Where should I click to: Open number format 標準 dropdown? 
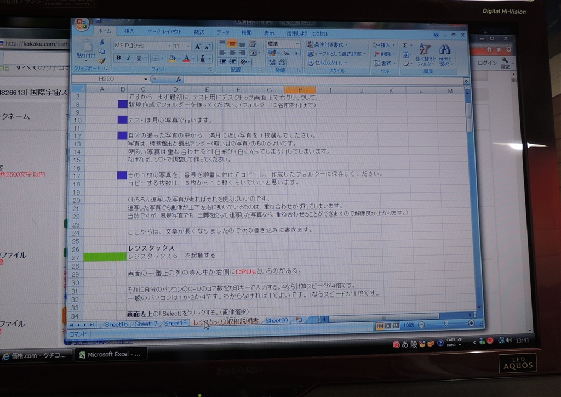pyautogui.click(x=297, y=44)
